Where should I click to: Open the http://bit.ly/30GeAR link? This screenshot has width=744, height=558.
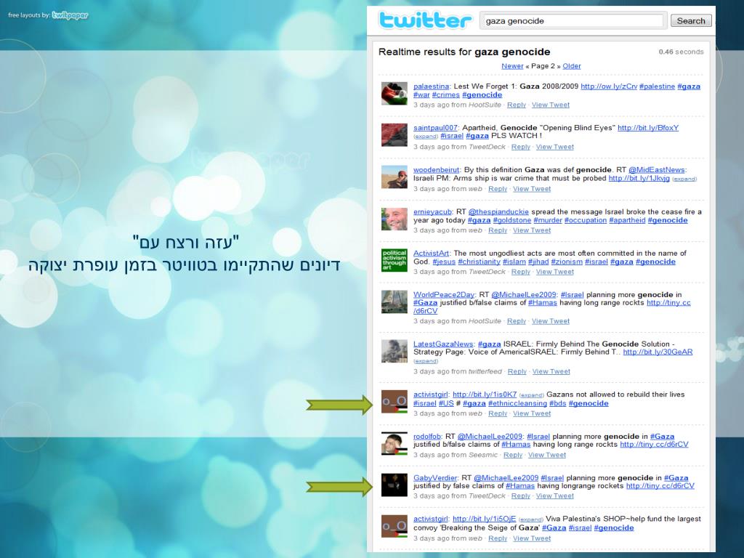pyautogui.click(x=658, y=352)
